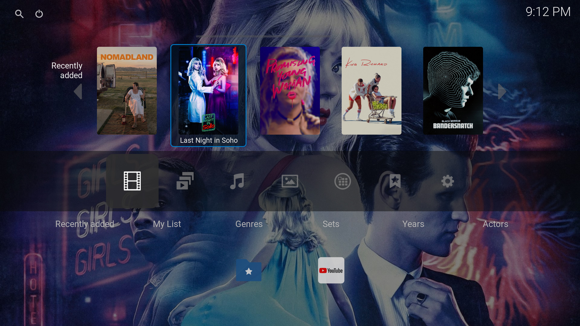The image size is (580, 326).
Task: Click the power button icon
Action: pyautogui.click(x=39, y=14)
